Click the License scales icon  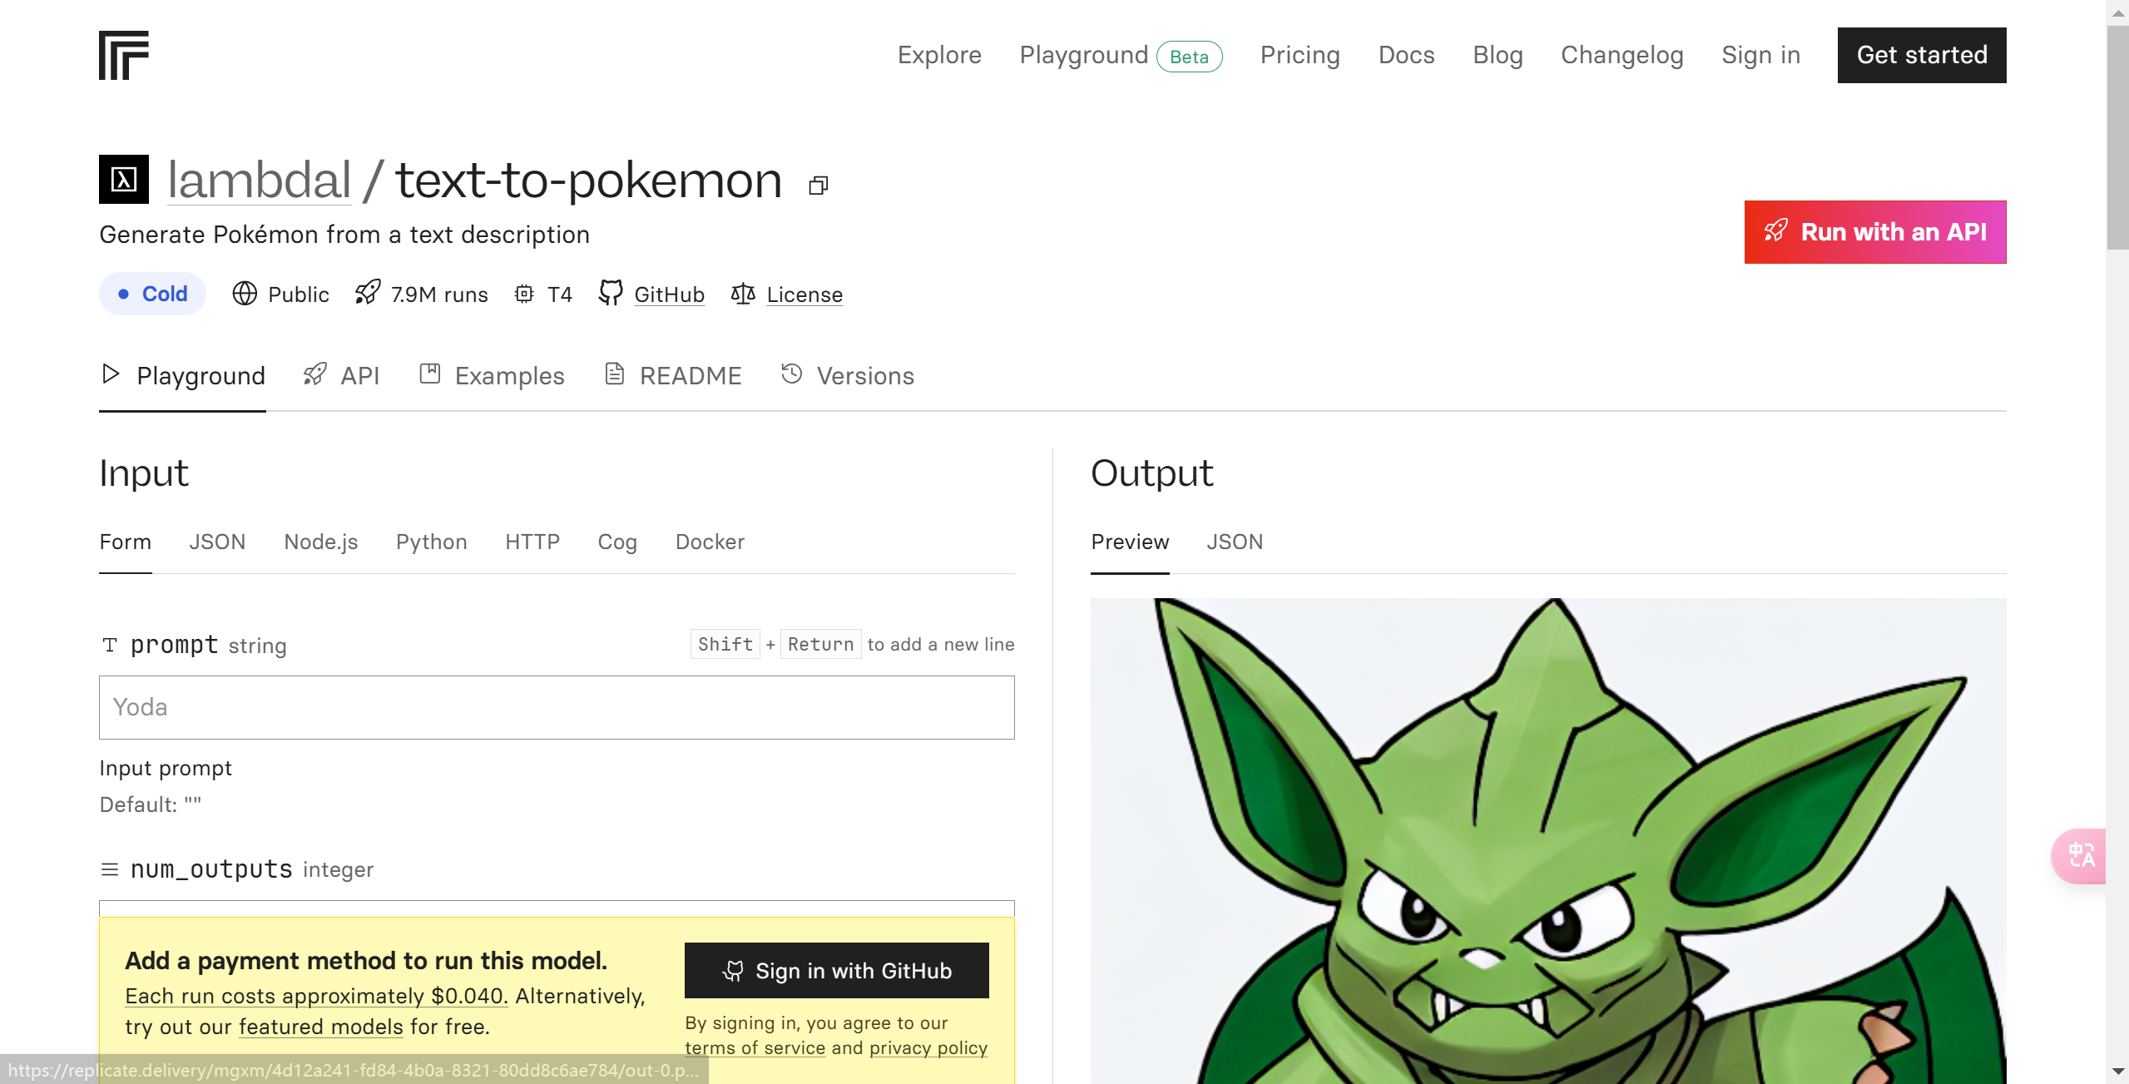pyautogui.click(x=742, y=294)
